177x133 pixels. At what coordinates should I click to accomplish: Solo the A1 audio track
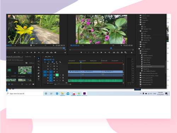(60, 75)
